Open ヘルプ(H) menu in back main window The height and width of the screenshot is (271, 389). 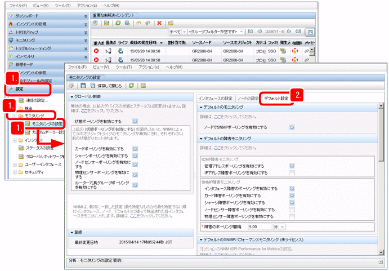(111, 5)
